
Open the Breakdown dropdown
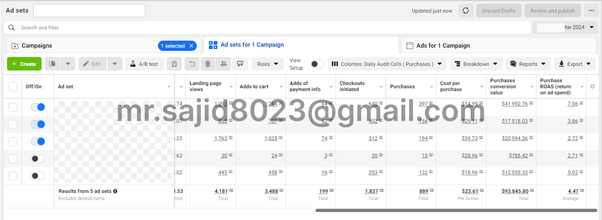[476, 64]
